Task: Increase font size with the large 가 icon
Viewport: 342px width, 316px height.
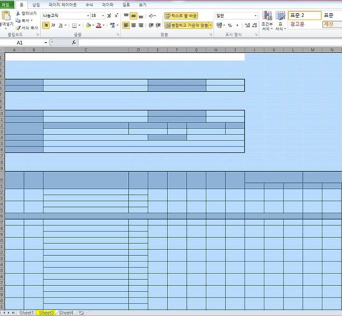Action: [109, 16]
